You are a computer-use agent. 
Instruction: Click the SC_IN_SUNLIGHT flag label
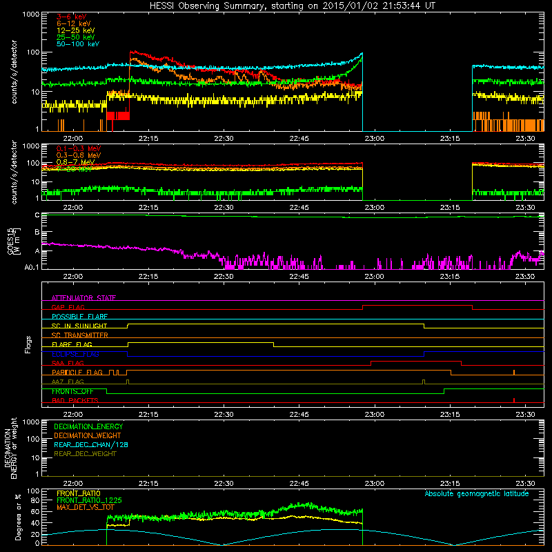(79, 326)
